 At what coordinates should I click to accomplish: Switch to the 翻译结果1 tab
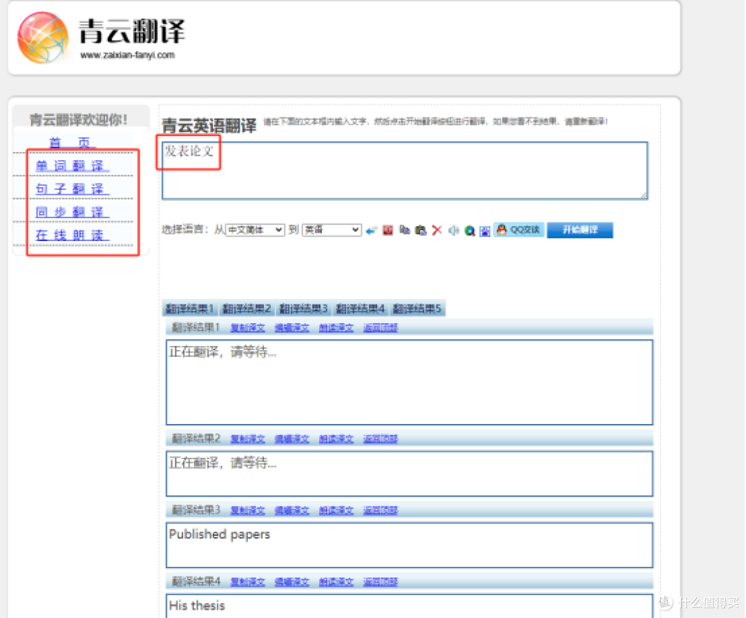pyautogui.click(x=189, y=309)
